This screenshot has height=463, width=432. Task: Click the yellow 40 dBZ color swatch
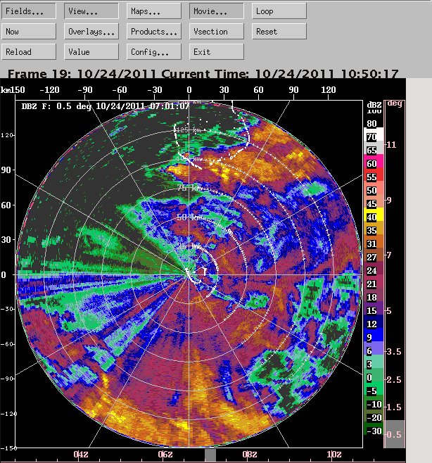371,218
